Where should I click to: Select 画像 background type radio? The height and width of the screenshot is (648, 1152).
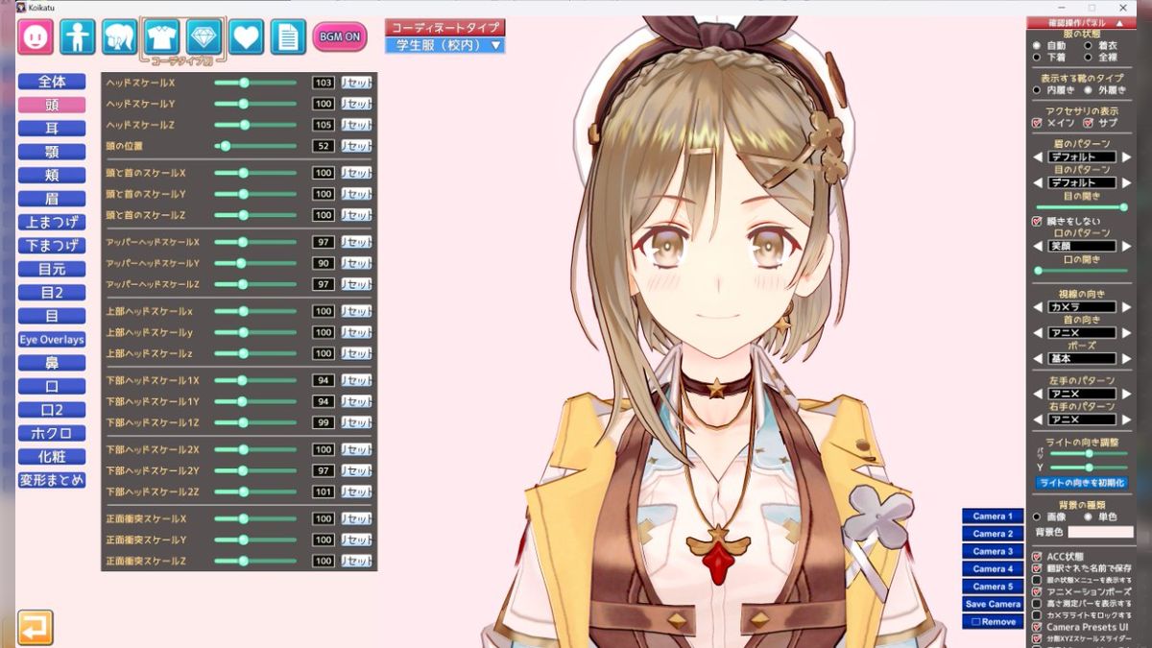pos(1037,516)
